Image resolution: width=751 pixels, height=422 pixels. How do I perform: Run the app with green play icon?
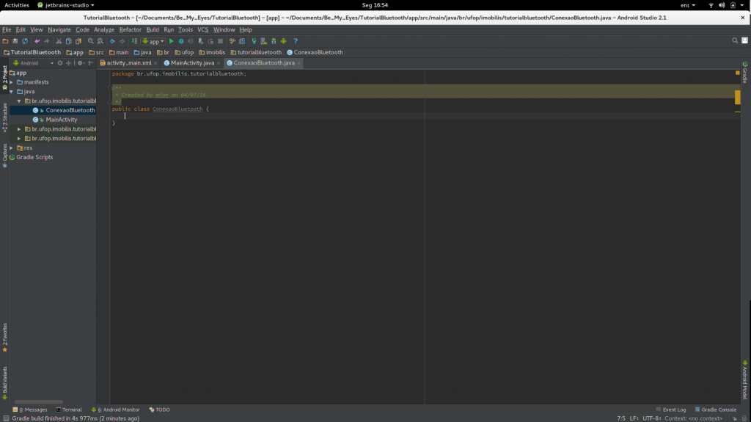(x=171, y=41)
